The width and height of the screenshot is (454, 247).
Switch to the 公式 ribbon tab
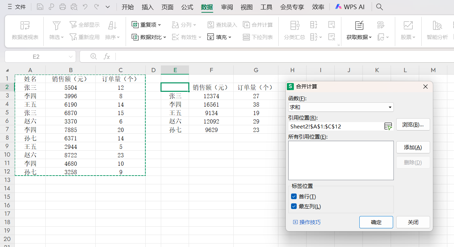pos(187,6)
